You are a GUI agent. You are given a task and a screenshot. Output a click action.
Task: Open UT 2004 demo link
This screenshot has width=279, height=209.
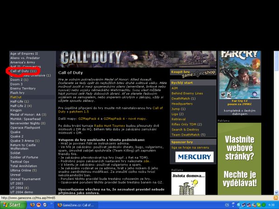pyautogui.click(x=21, y=192)
